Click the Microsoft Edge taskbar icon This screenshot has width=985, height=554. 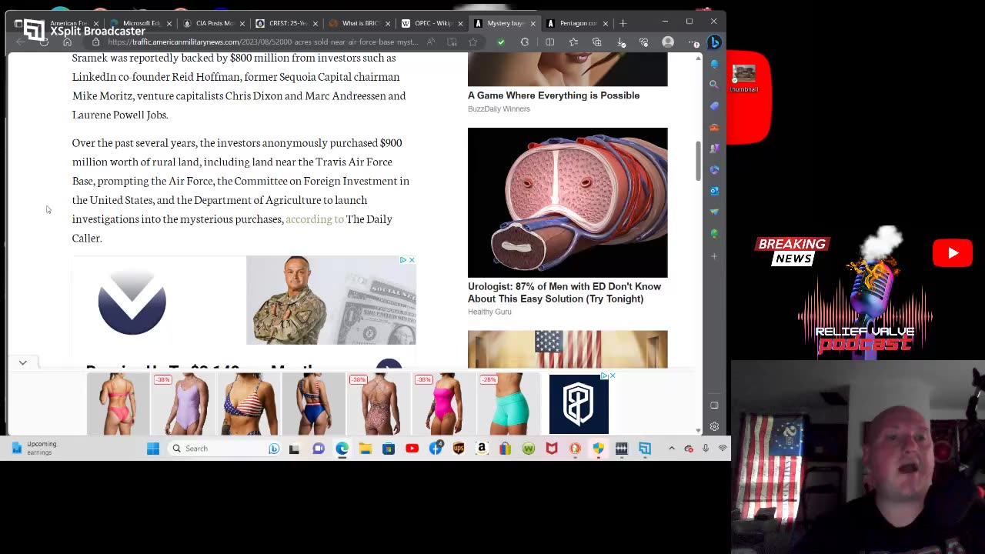[342, 449]
